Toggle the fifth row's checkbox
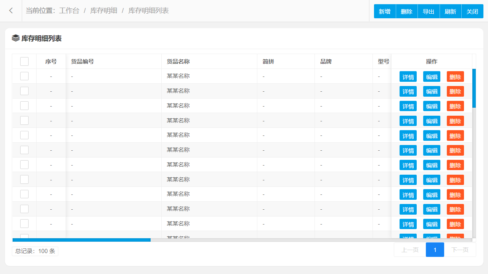This screenshot has height=274, width=488. (x=24, y=135)
